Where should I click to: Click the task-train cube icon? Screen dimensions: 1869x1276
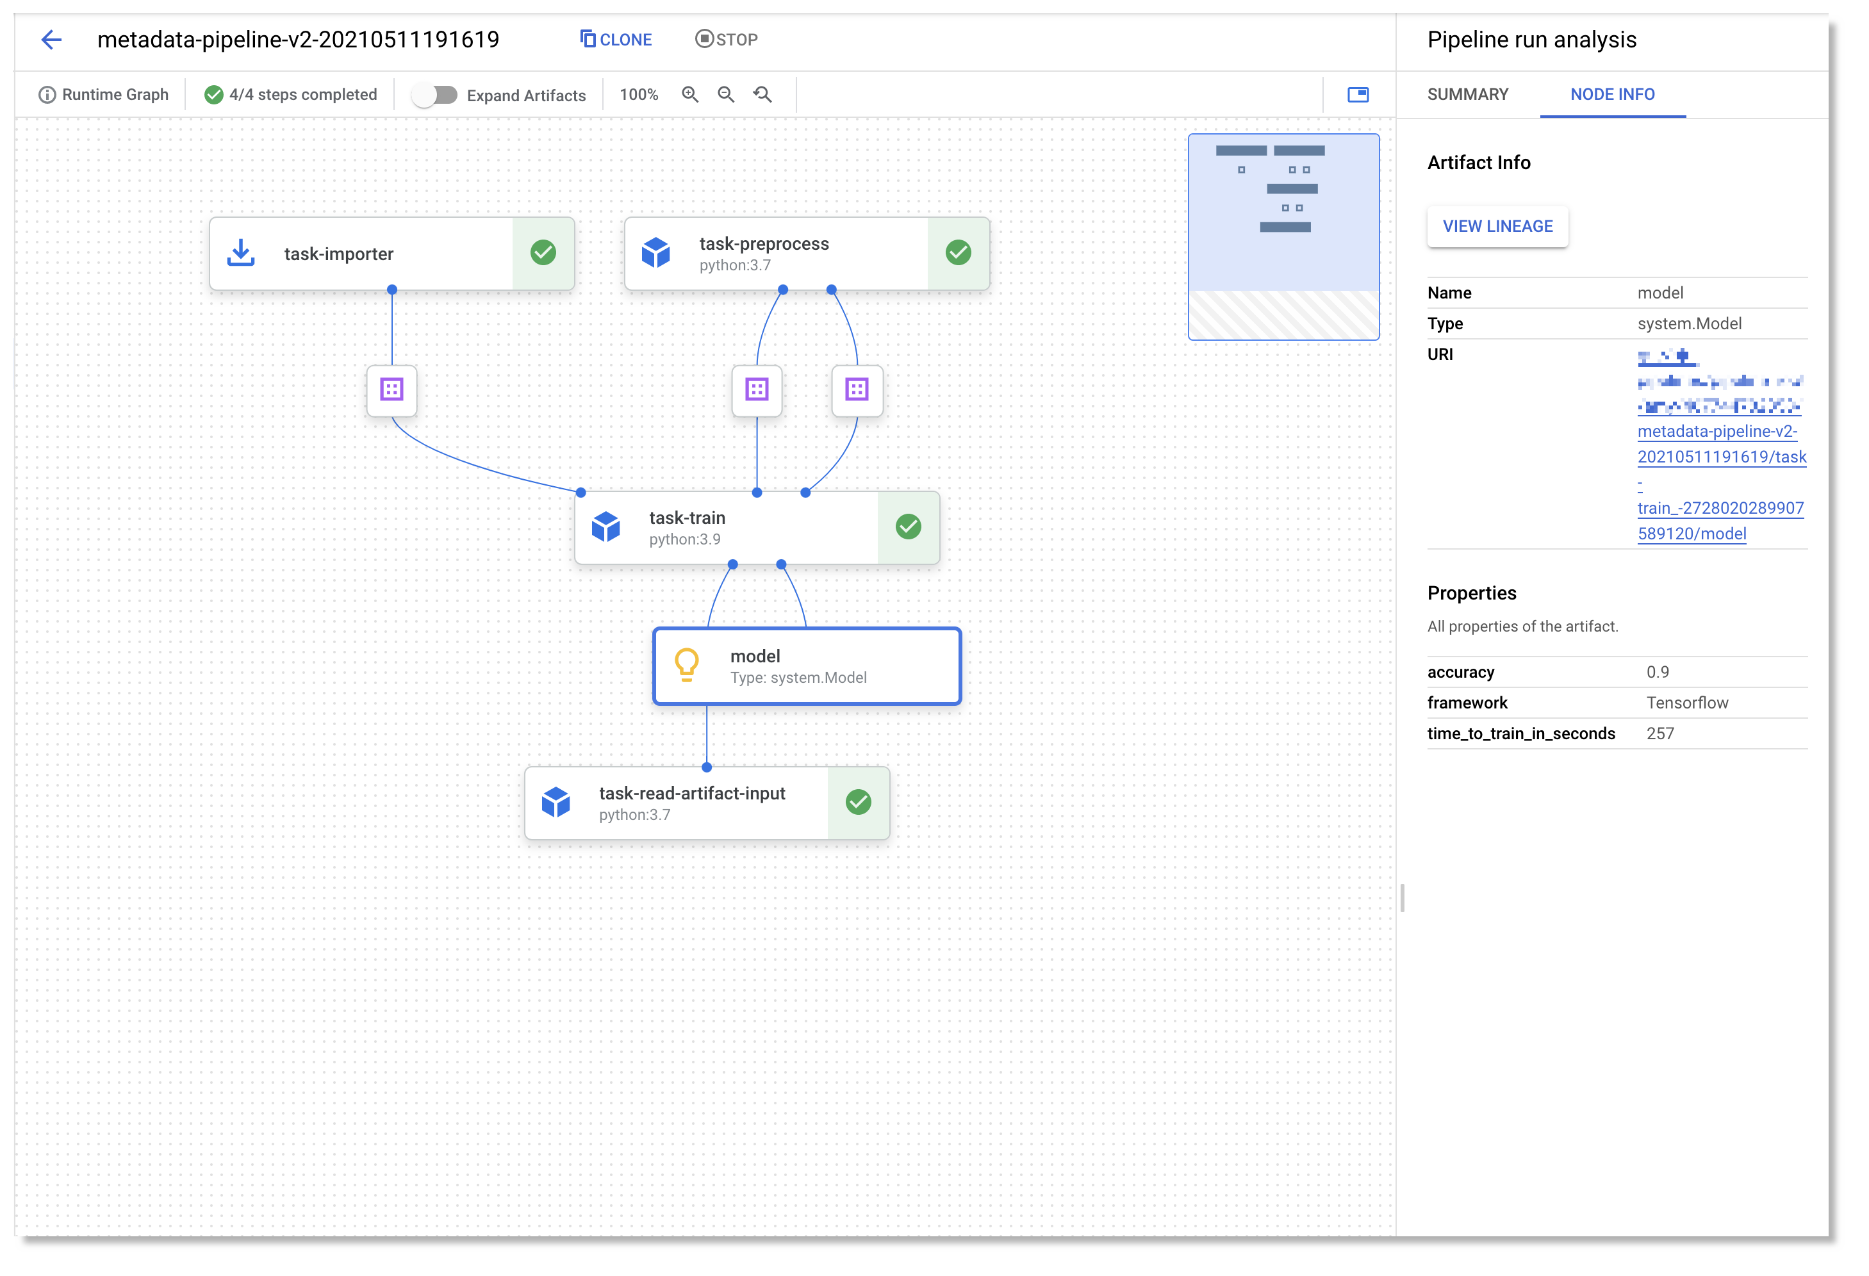(x=605, y=527)
